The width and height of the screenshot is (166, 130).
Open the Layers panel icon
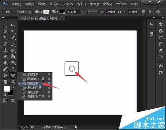tap(161, 24)
